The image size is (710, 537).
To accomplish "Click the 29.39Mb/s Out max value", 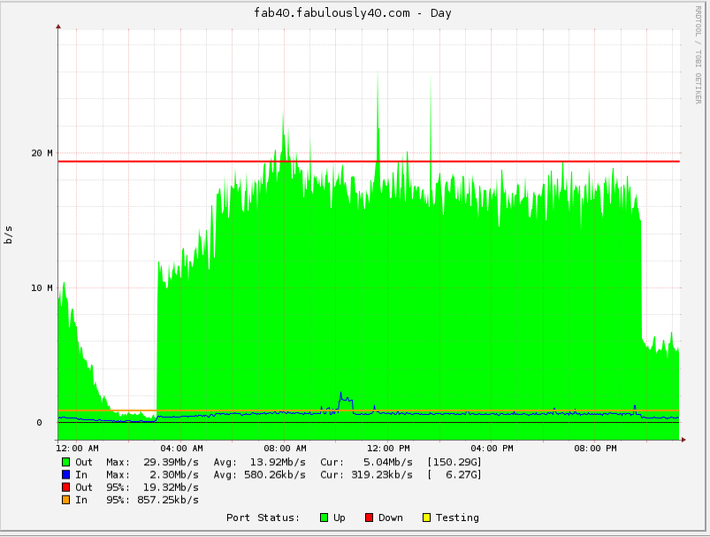I will (172, 462).
